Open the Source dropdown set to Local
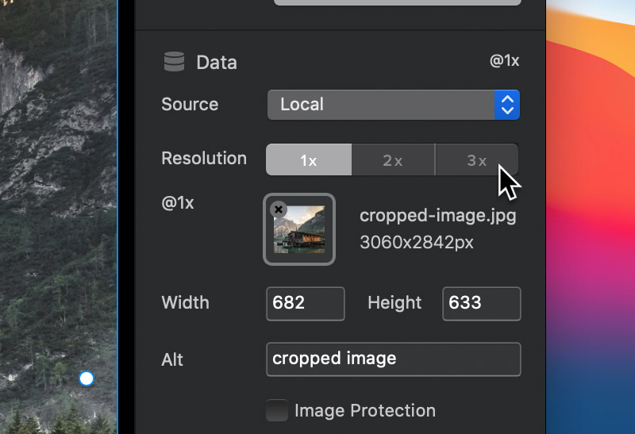Screen dimensions: 635x434 (393, 105)
